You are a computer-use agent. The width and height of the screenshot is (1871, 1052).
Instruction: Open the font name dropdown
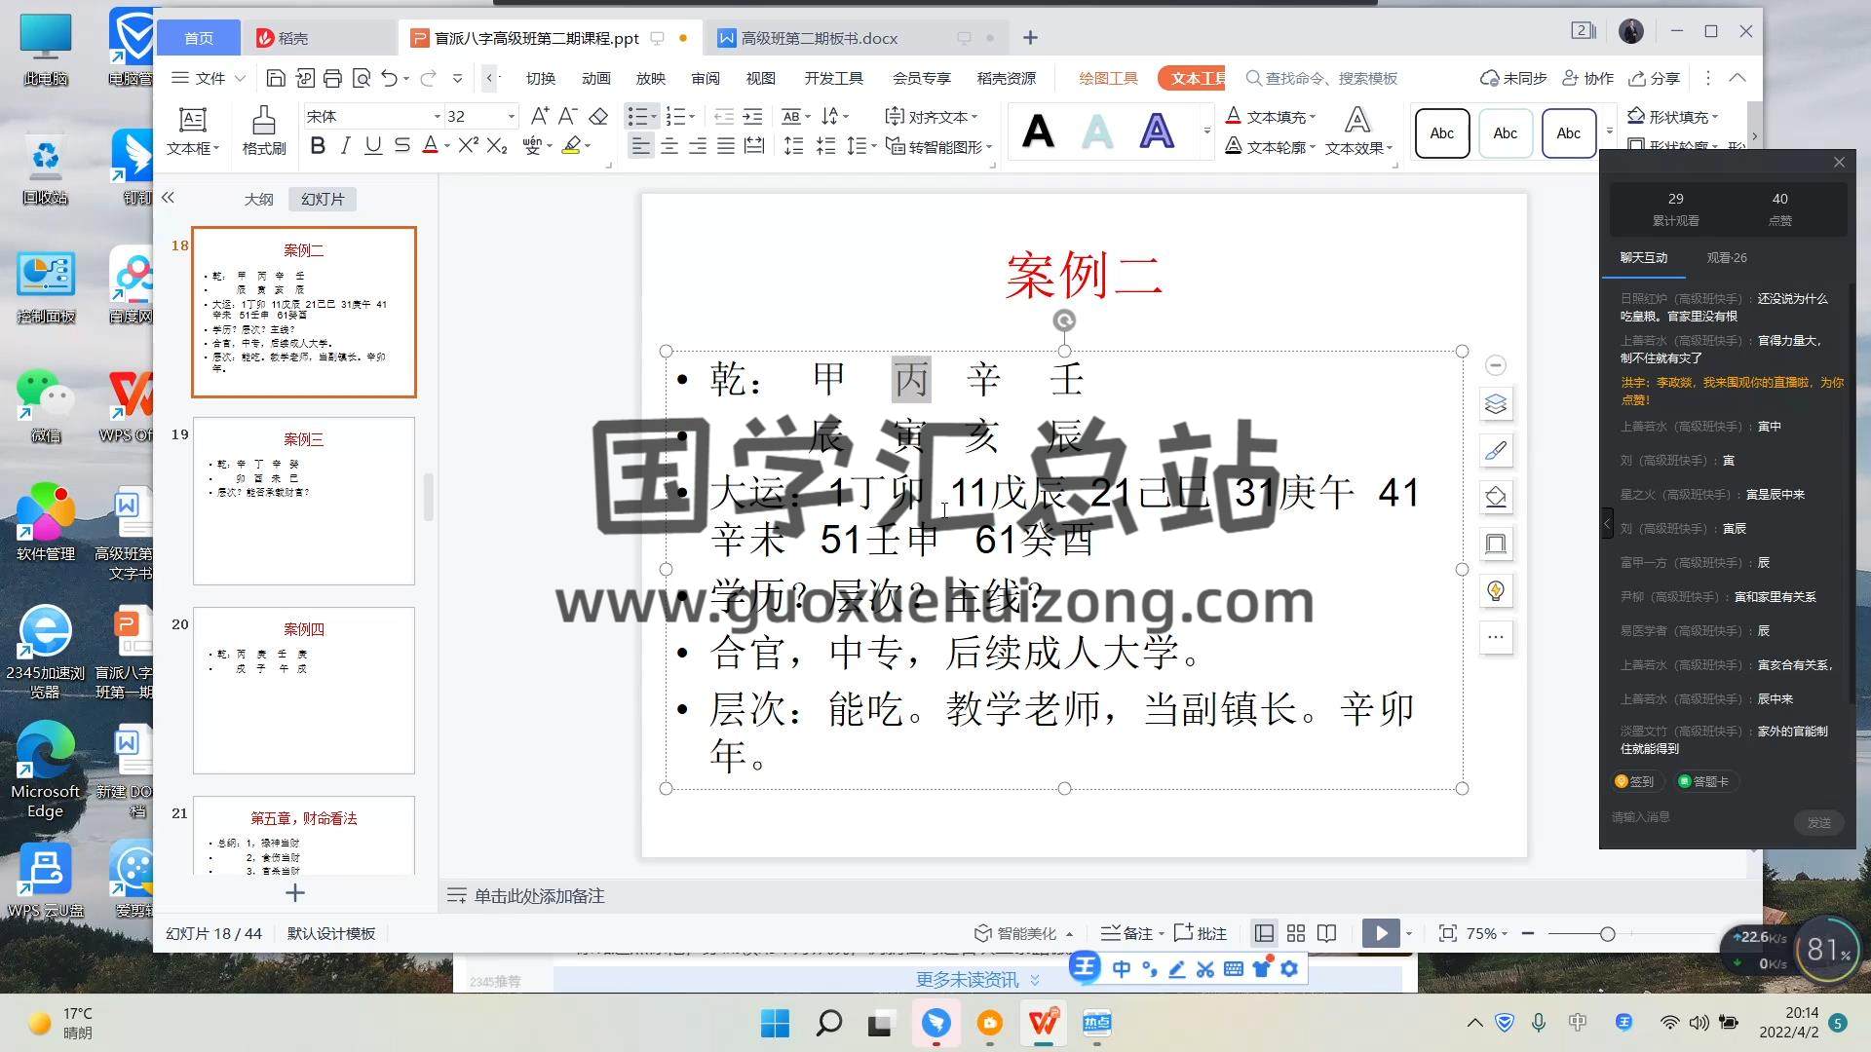pos(437,117)
